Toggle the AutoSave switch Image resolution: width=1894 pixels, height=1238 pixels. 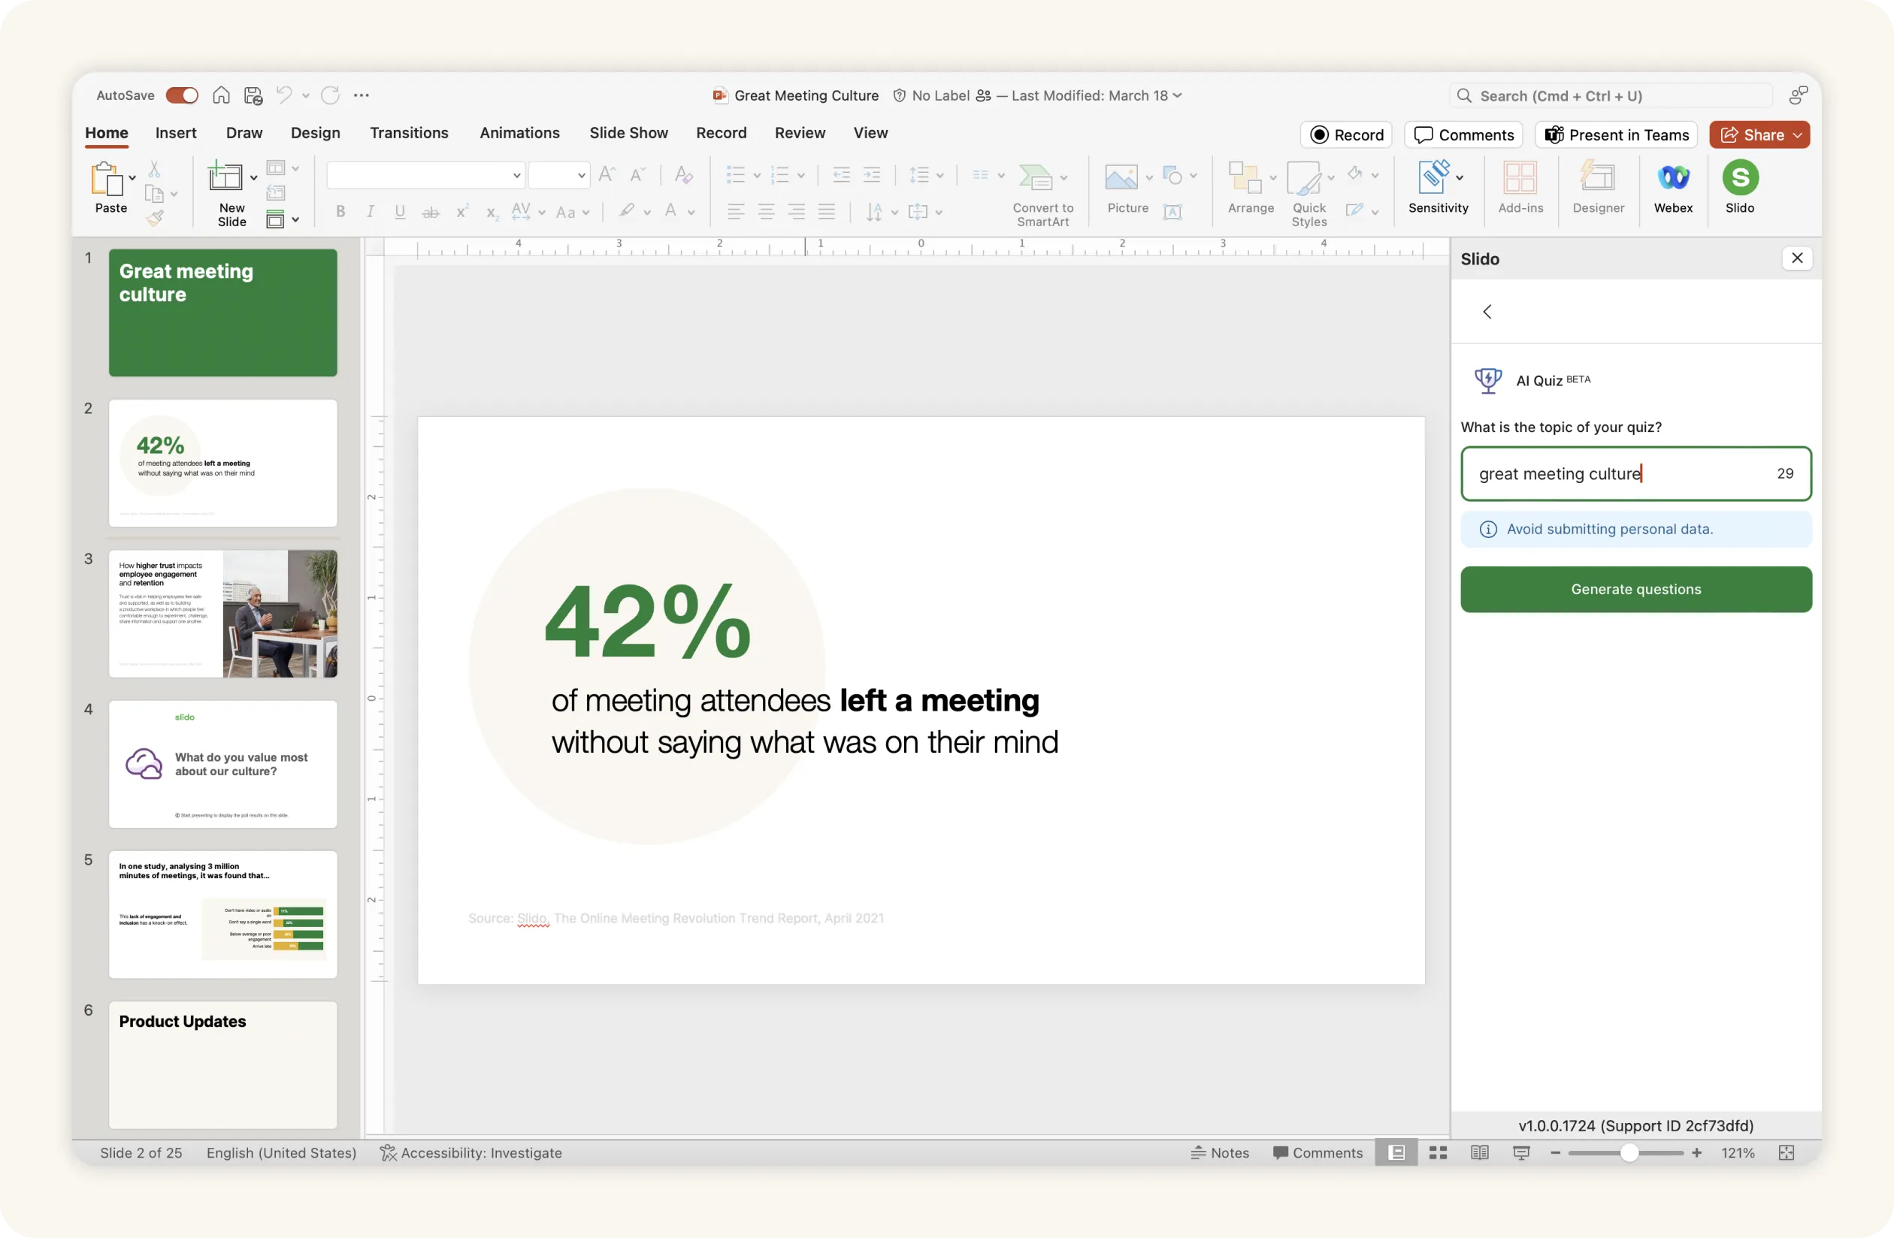(182, 95)
